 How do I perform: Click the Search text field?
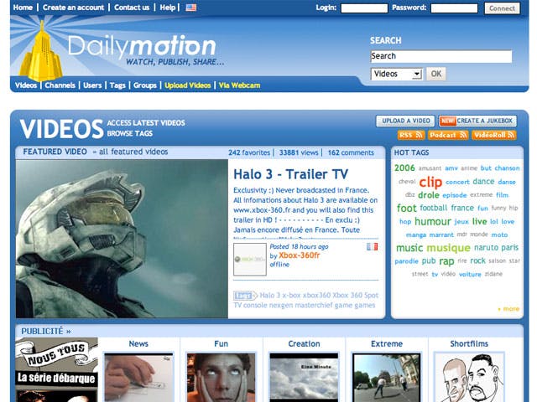(x=441, y=56)
